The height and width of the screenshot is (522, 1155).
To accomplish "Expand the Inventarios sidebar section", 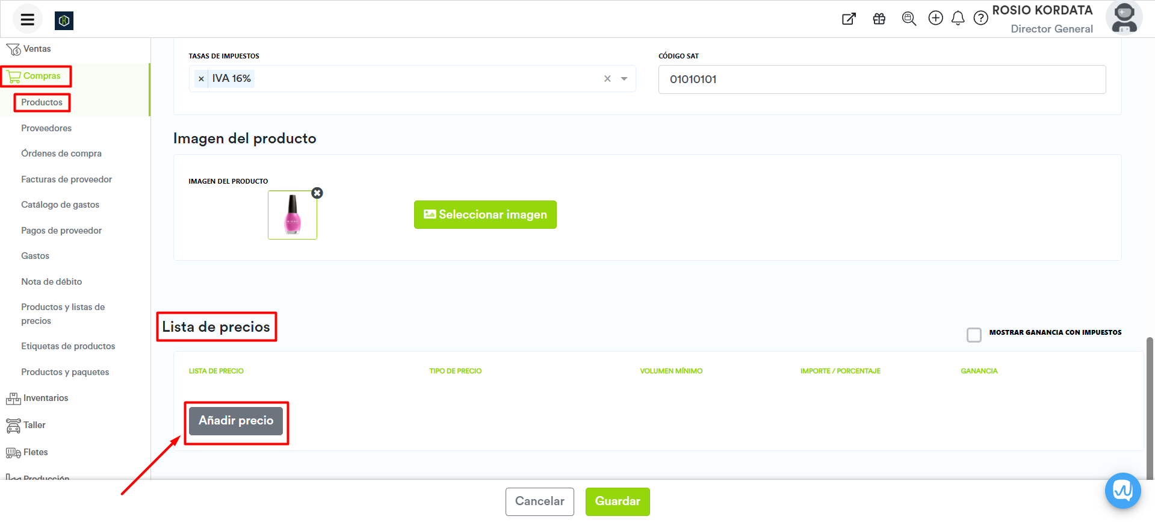I will point(45,398).
